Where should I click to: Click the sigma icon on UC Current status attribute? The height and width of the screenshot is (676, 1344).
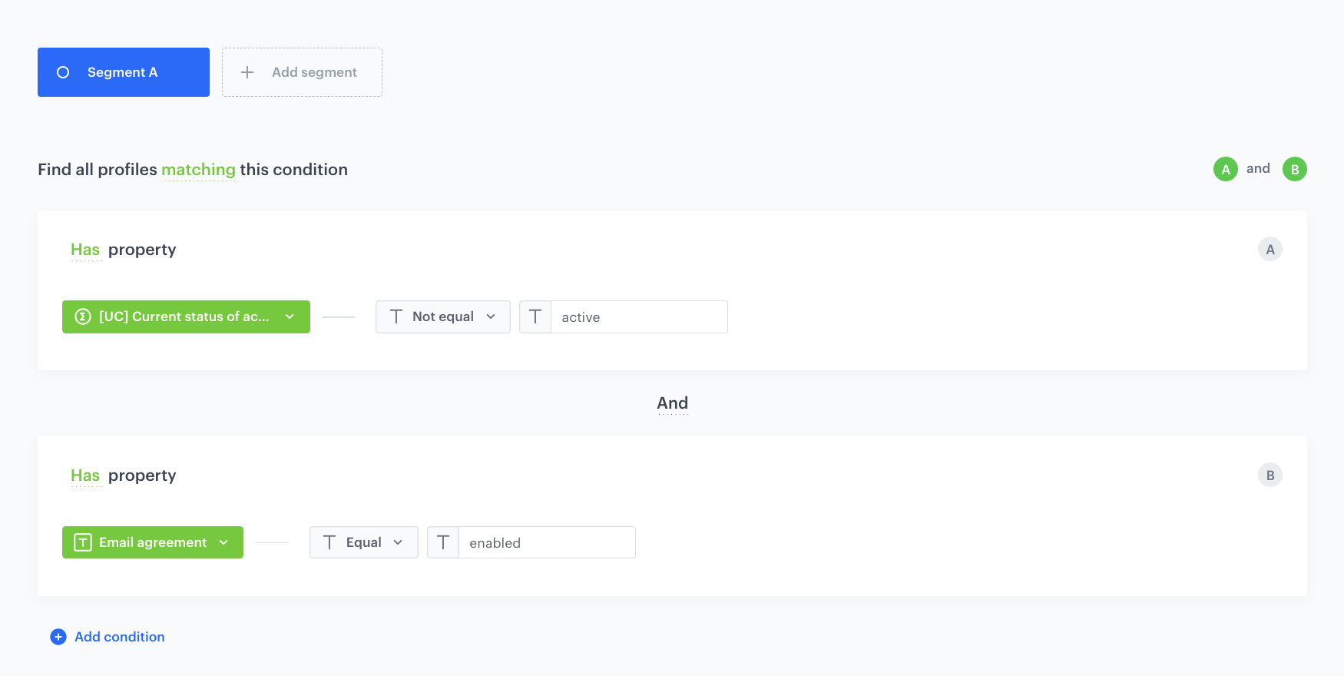[83, 316]
